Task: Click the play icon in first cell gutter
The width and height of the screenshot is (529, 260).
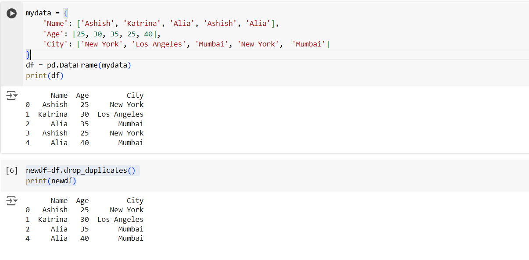Action: [x=11, y=13]
